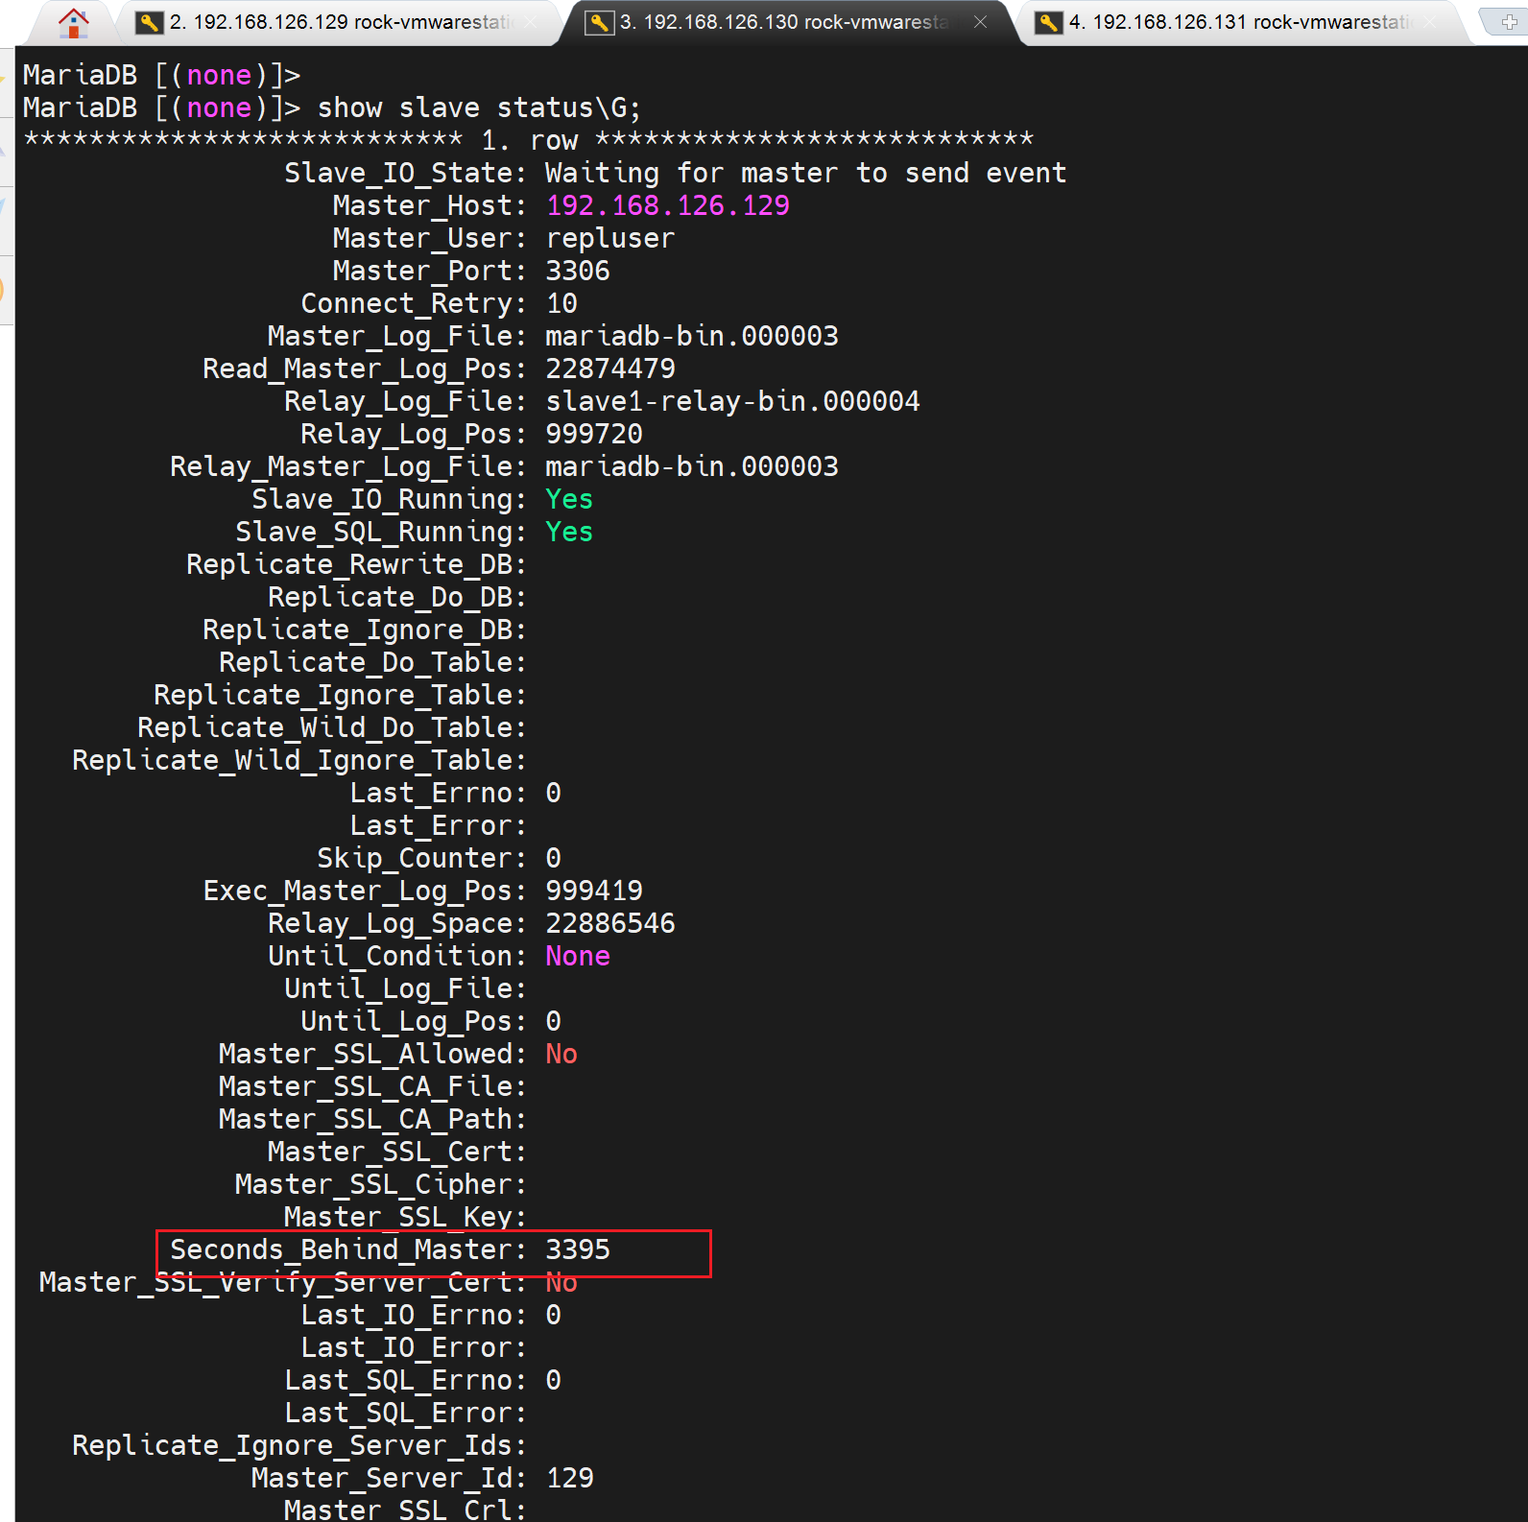Close the active 192.168.126.130 session tab
The width and height of the screenshot is (1528, 1522).
(980, 22)
